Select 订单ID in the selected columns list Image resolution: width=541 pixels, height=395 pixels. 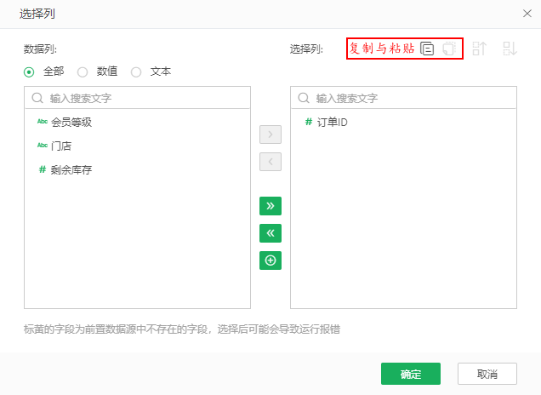coord(332,123)
